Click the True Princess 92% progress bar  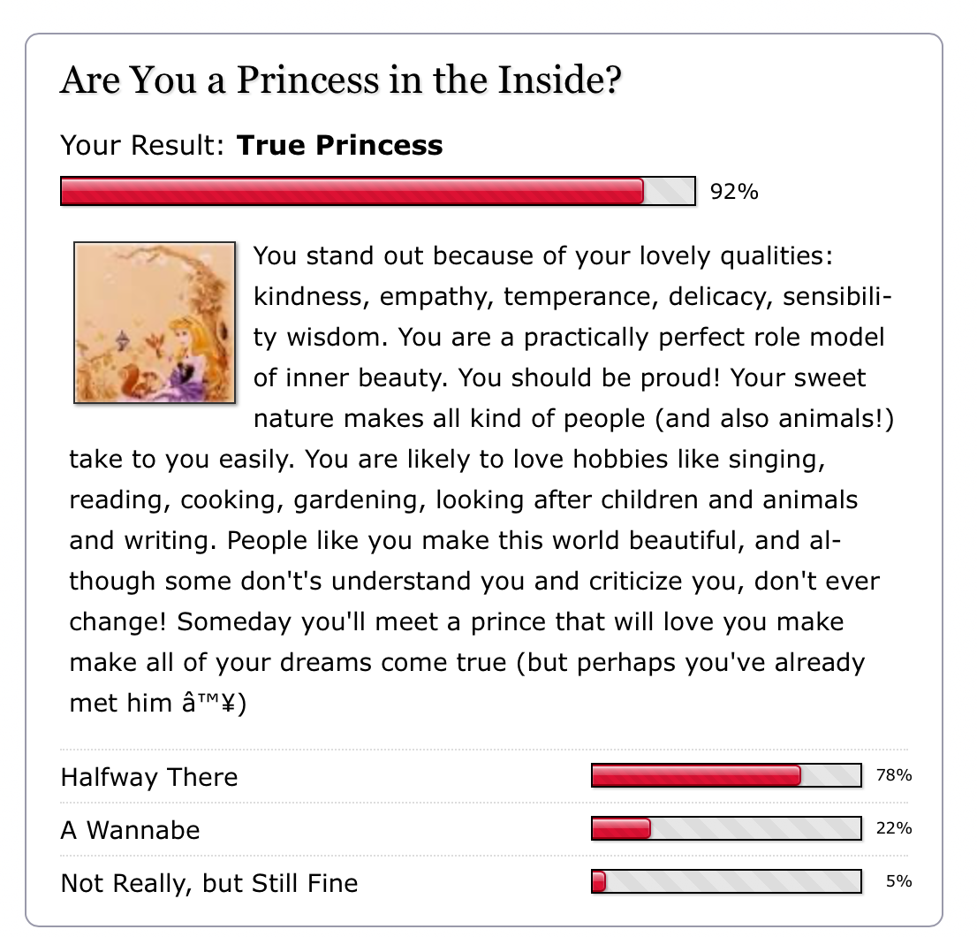(x=378, y=191)
